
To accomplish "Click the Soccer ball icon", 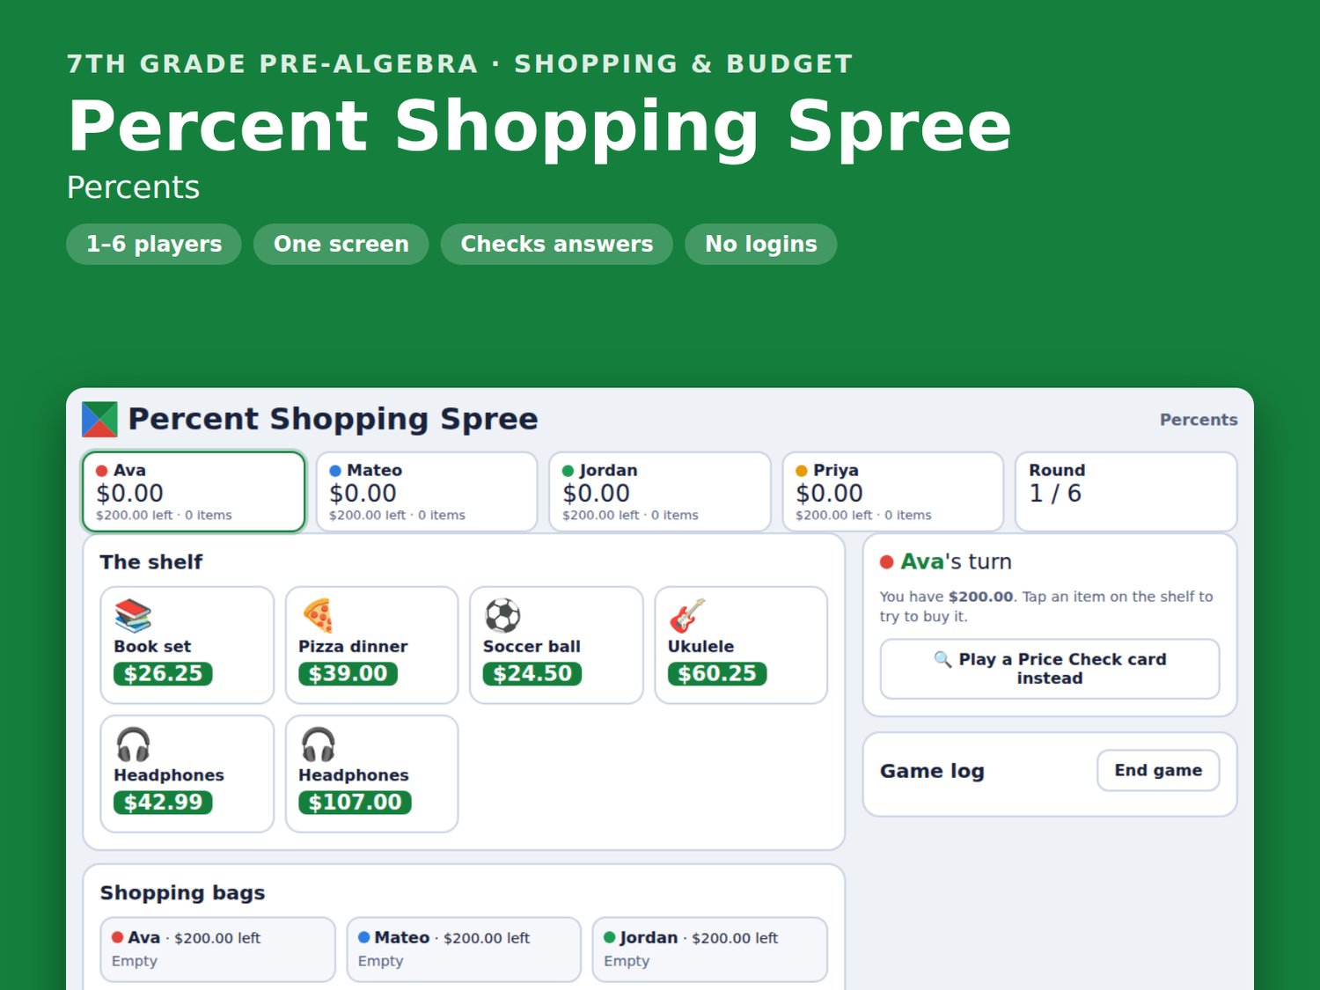I will (x=502, y=616).
